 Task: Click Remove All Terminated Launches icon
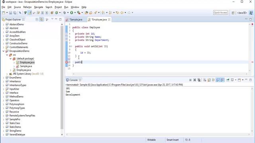pyautogui.click(x=199, y=80)
